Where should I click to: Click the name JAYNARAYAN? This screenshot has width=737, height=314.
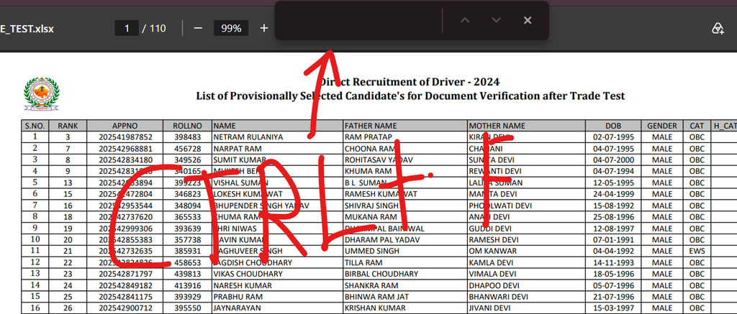[x=236, y=308]
